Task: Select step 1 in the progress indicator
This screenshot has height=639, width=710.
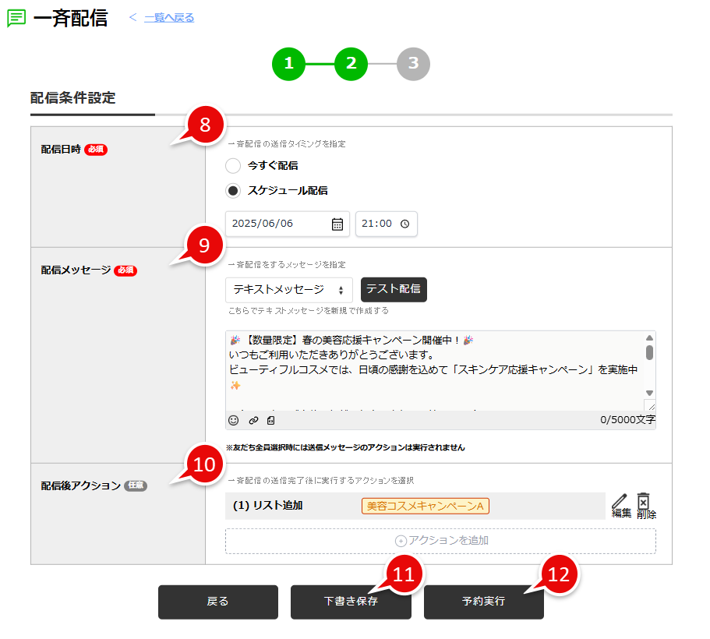Action: click(x=288, y=64)
